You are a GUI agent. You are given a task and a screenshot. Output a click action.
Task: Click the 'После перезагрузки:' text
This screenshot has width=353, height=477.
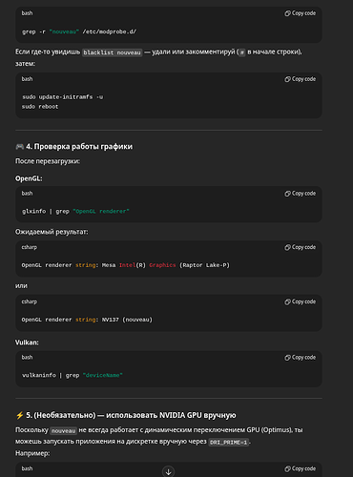pos(48,161)
